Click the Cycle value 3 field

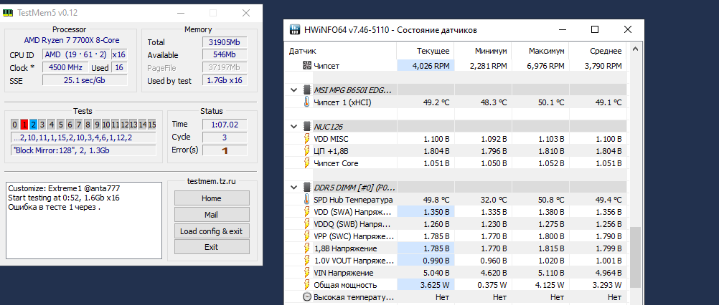[225, 137]
